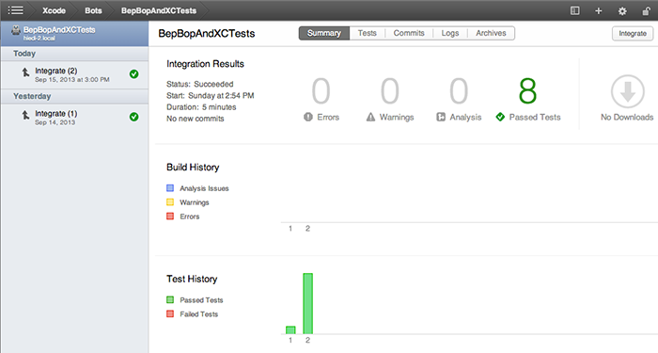Open the Commits tab

click(409, 33)
